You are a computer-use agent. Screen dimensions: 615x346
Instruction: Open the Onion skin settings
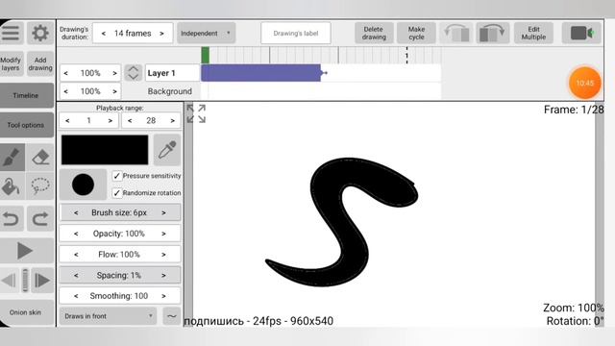click(26, 312)
